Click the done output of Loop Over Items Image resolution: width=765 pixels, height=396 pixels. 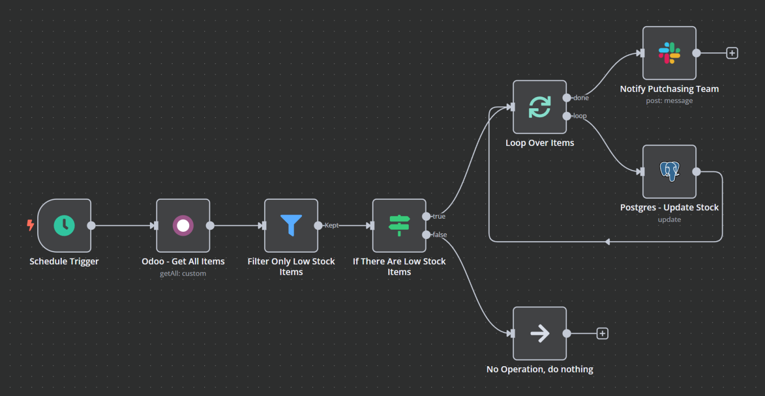566,97
